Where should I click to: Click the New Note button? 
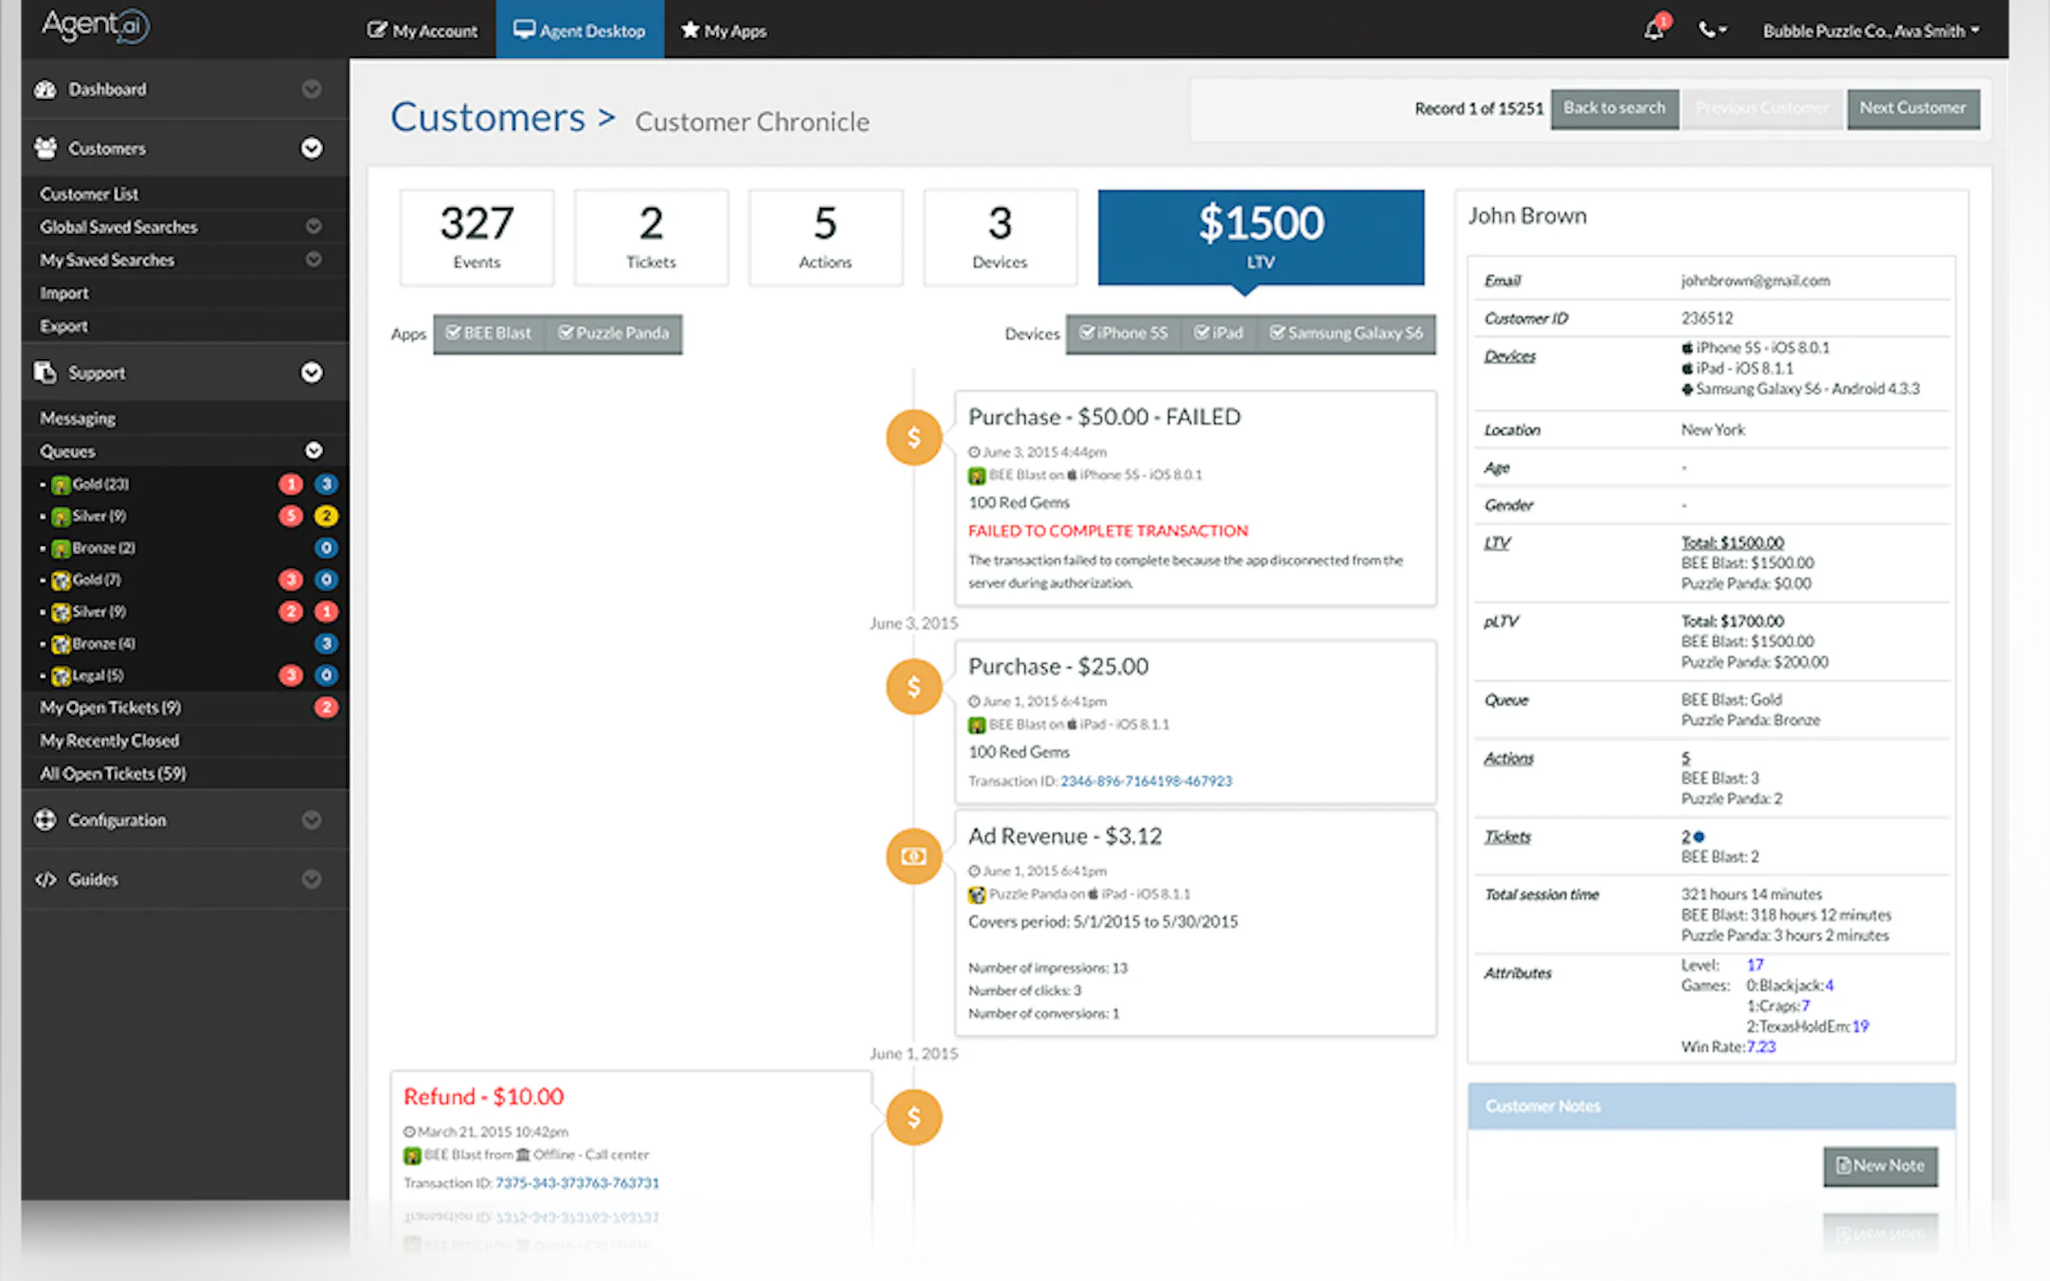(1879, 1166)
